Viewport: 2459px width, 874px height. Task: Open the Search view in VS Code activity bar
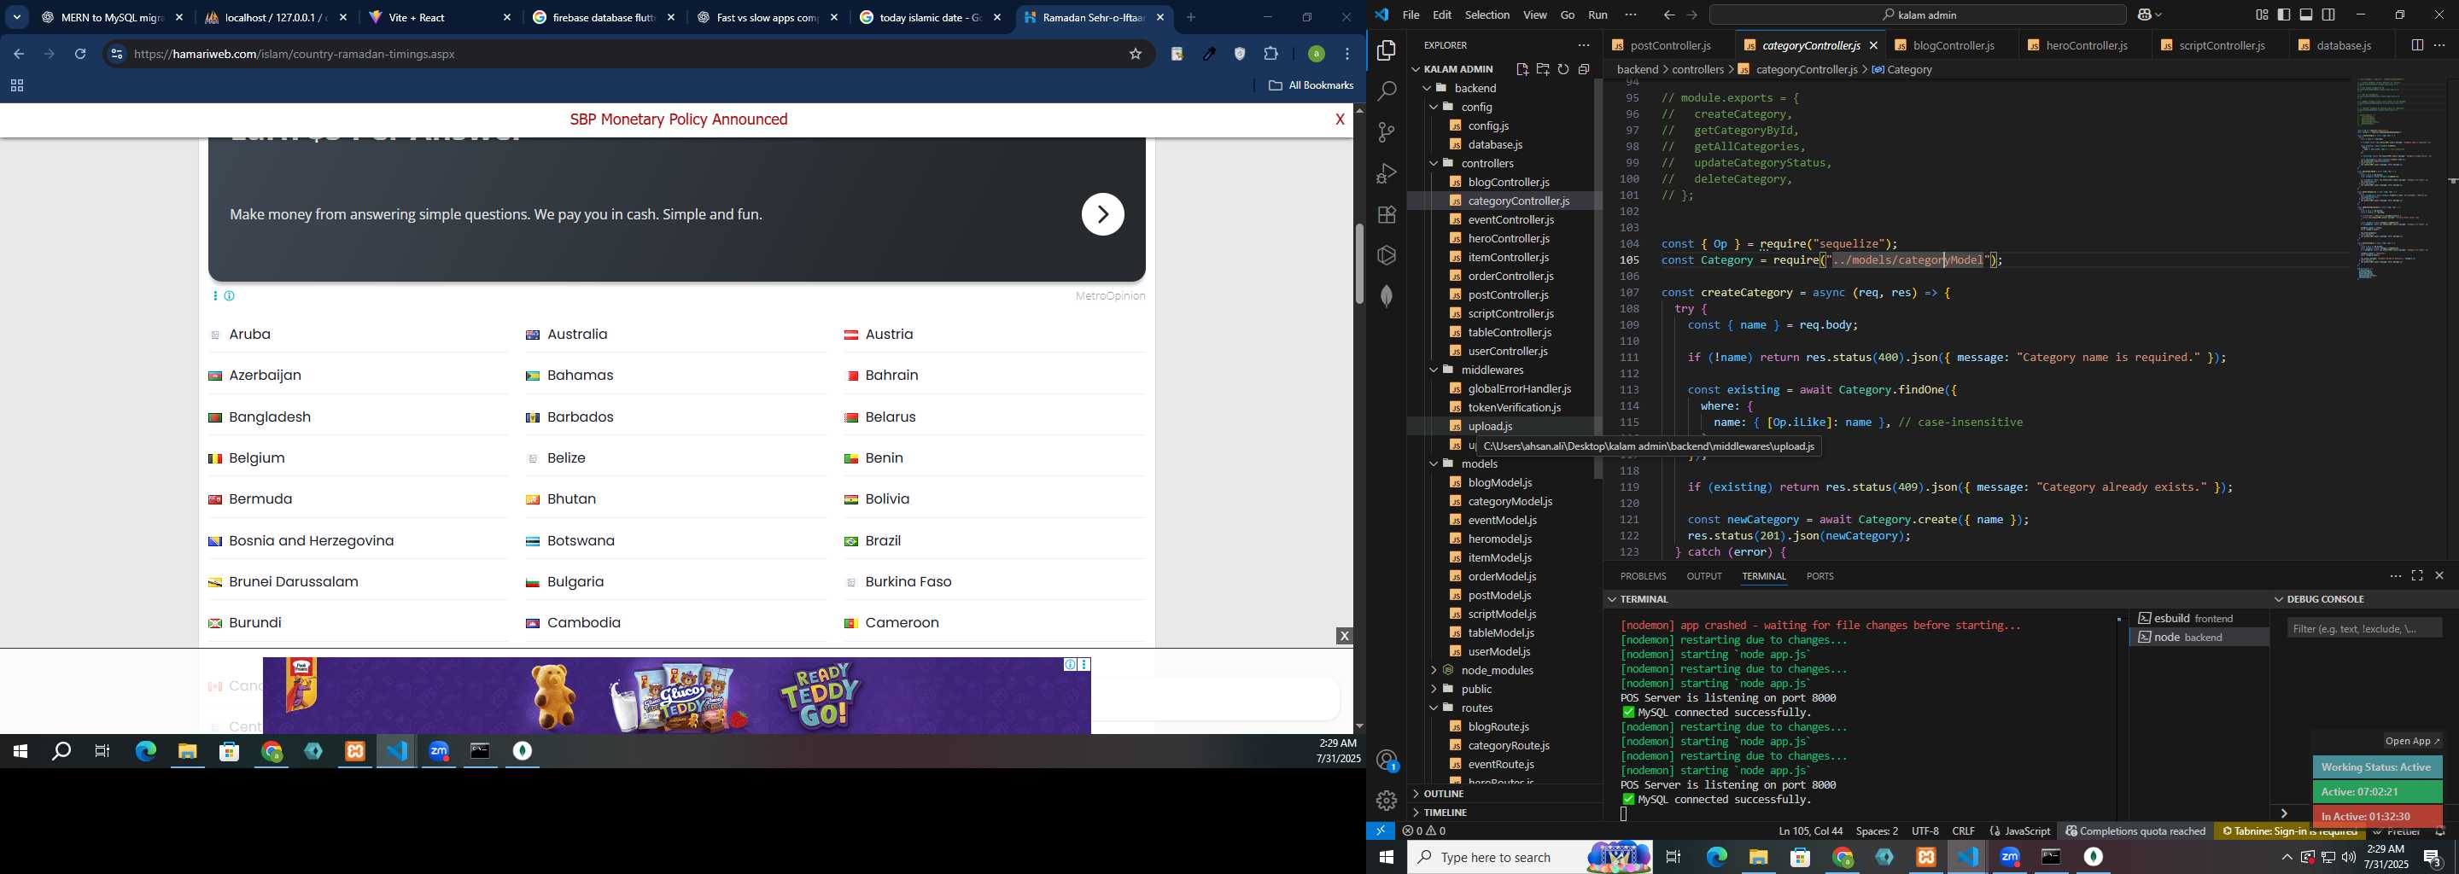pyautogui.click(x=1386, y=91)
